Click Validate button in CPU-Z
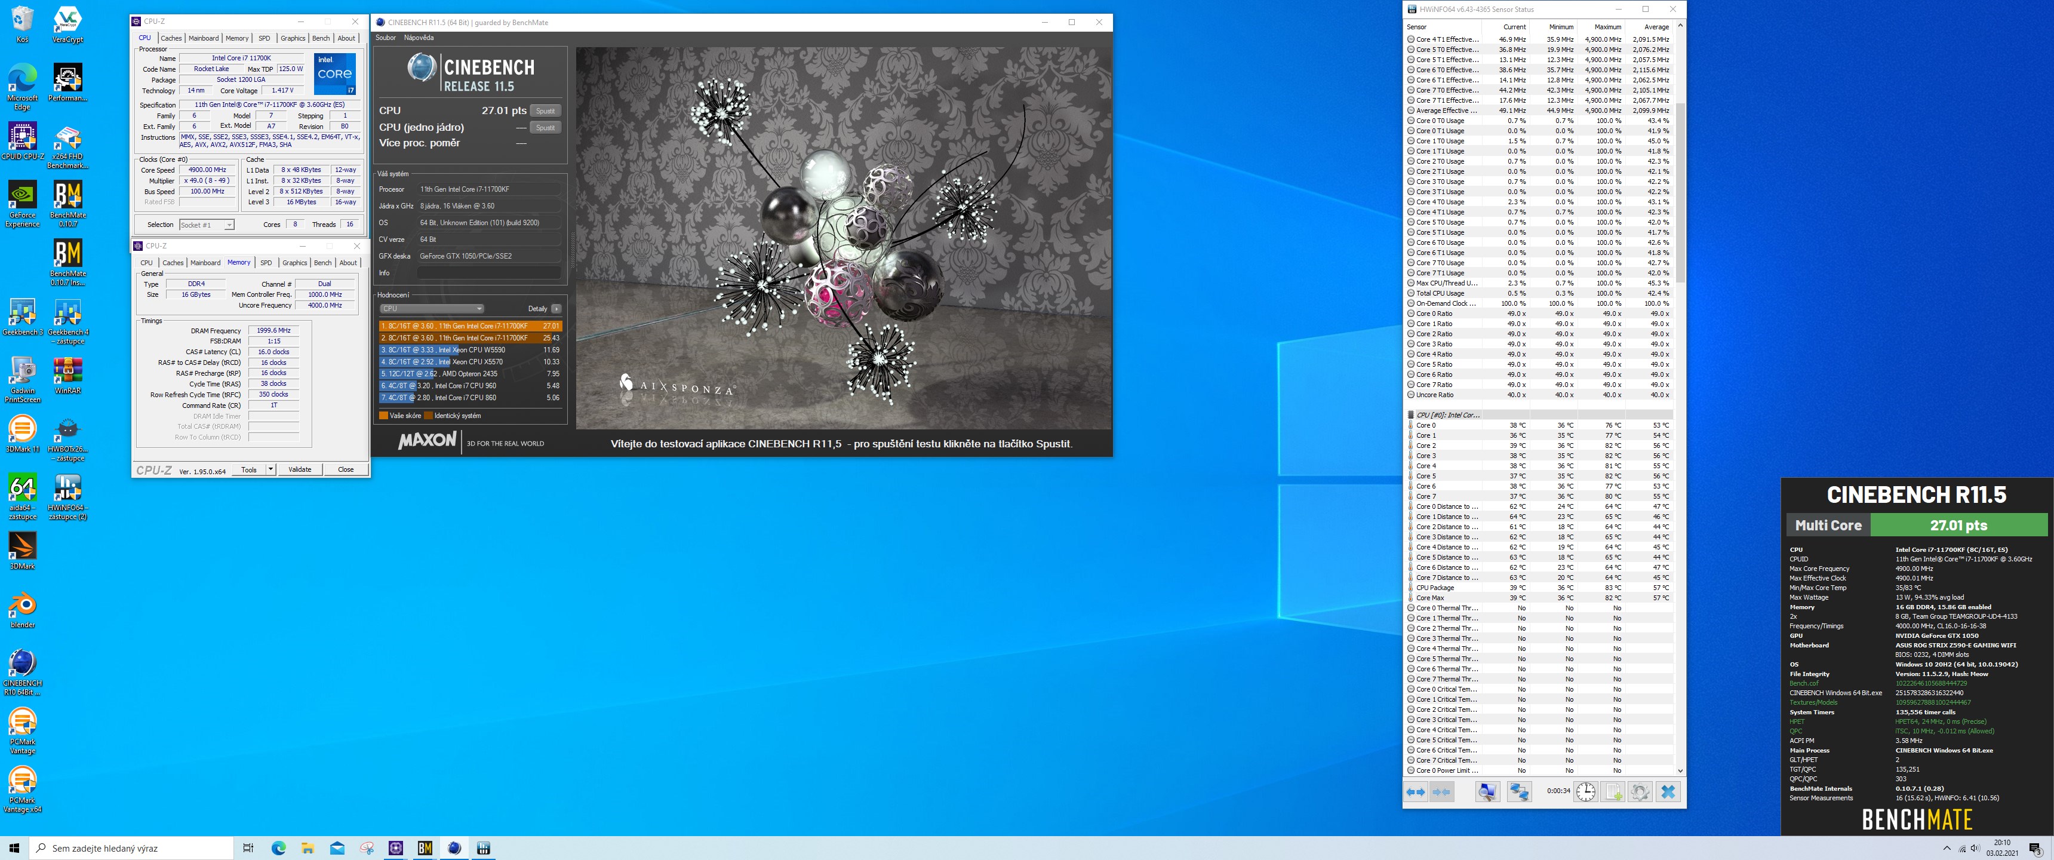The width and height of the screenshot is (2054, 860). tap(300, 469)
